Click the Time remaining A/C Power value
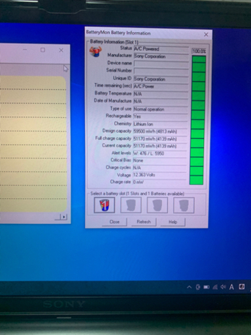 point(161,86)
